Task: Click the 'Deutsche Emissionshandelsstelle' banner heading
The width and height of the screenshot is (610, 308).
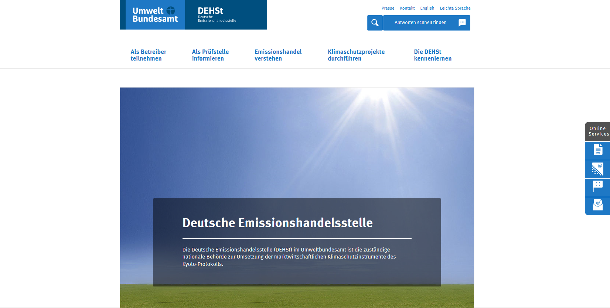Action: click(x=277, y=223)
